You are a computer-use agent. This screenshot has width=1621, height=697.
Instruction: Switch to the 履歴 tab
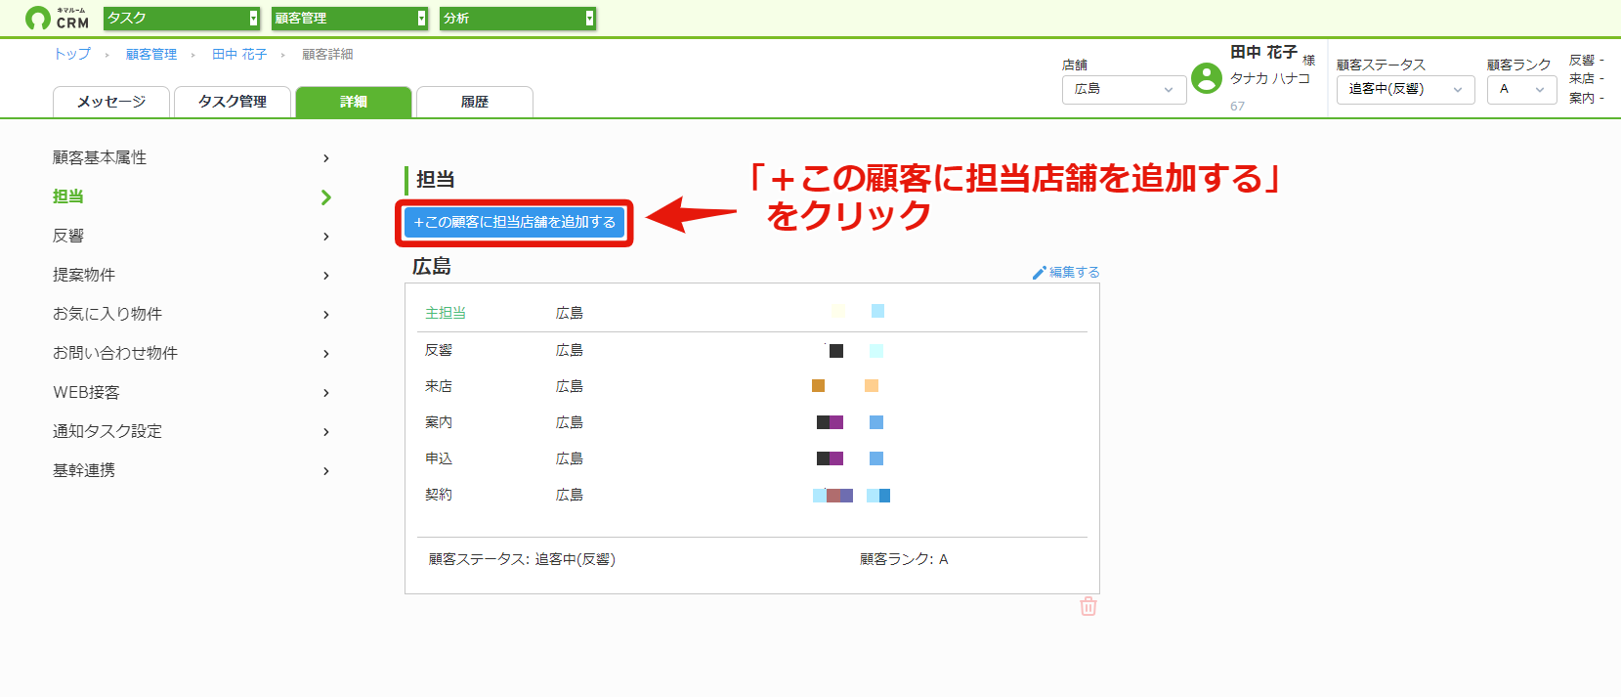[x=475, y=102]
